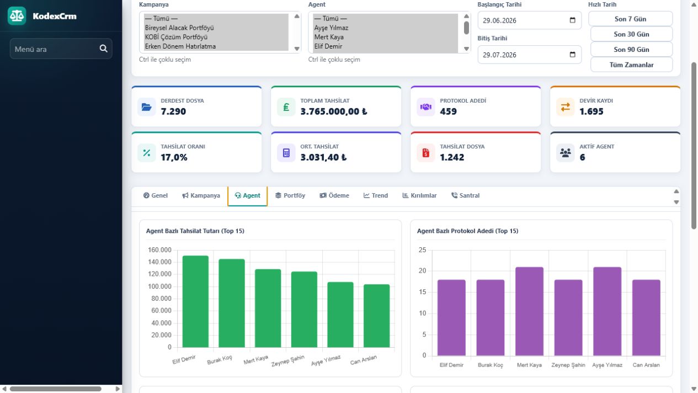Screen dimensions: 698x393
Task: Click the Protokol Adedi handshake icon
Action: coord(426,107)
